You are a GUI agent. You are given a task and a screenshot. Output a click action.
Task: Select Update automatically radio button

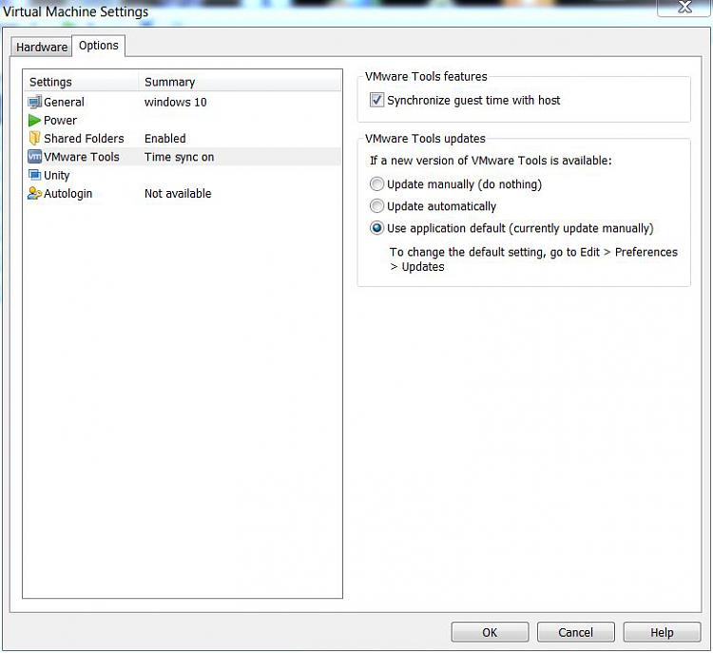(376, 206)
